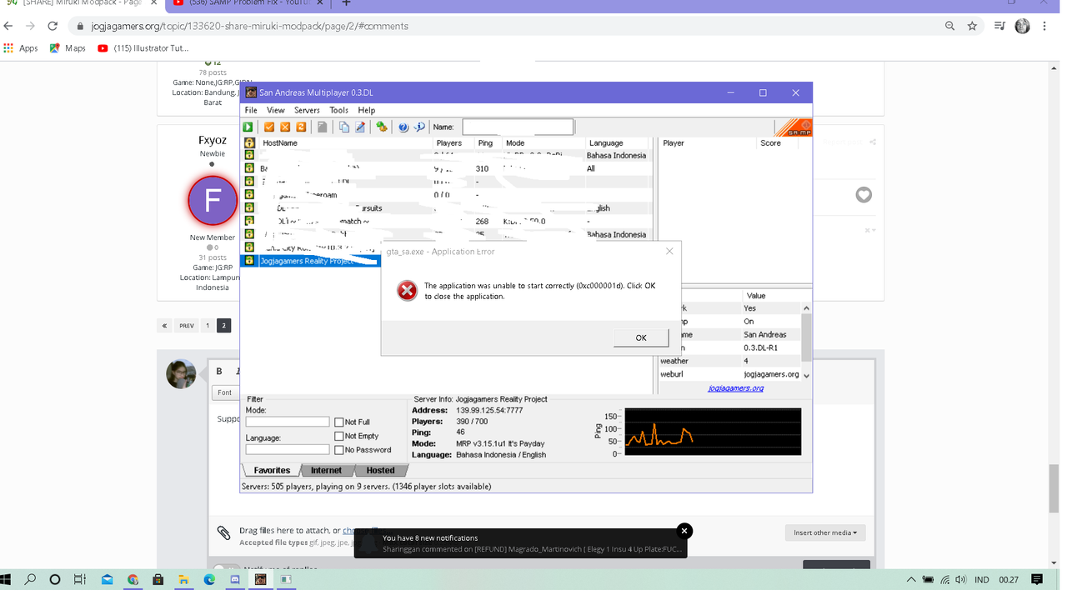The image size is (1067, 600).
Task: Click OK on the Application Error dialog
Action: click(x=641, y=337)
